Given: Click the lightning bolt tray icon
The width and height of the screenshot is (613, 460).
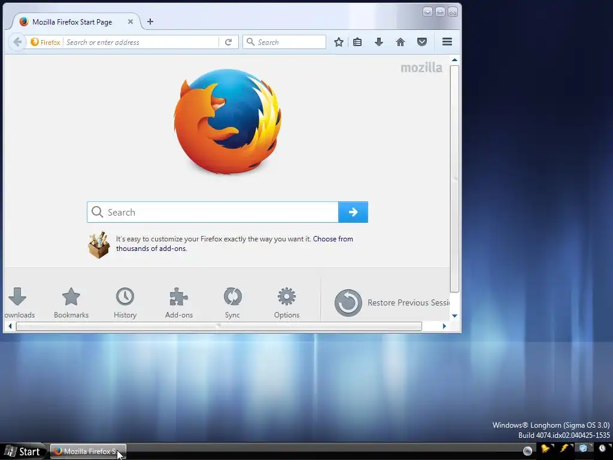Looking at the screenshot, I should coord(565,449).
